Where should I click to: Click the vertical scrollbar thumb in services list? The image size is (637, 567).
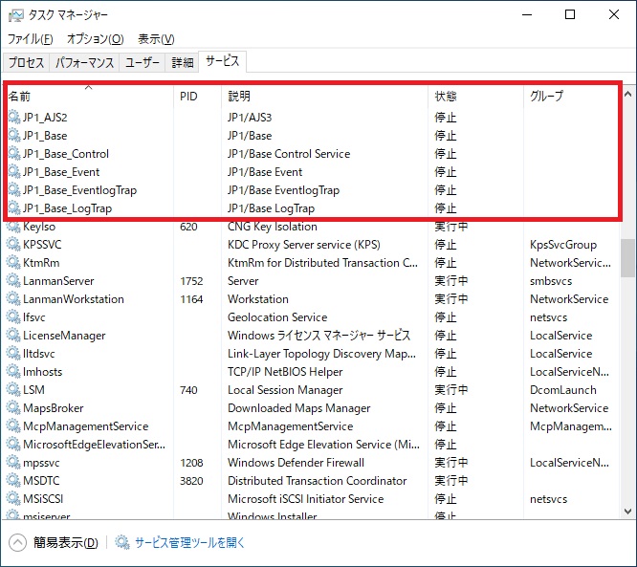pos(627,256)
